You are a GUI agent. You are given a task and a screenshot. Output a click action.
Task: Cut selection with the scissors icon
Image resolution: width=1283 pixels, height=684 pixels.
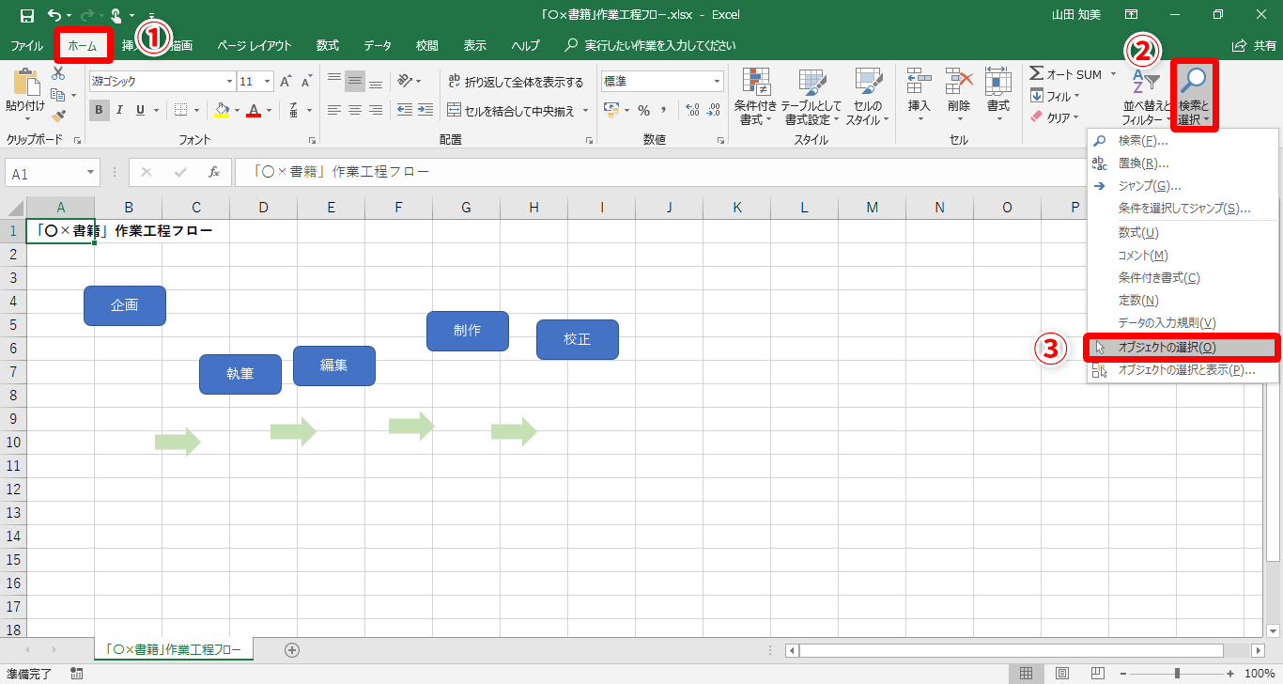(x=58, y=73)
